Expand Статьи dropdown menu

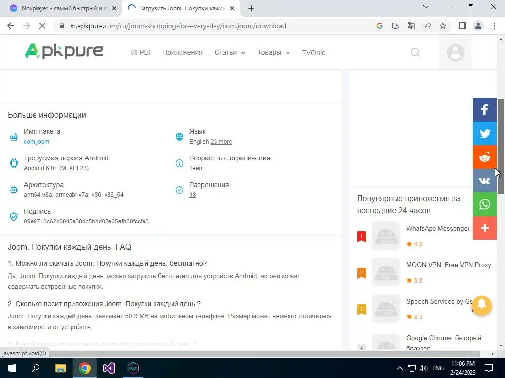coord(230,52)
